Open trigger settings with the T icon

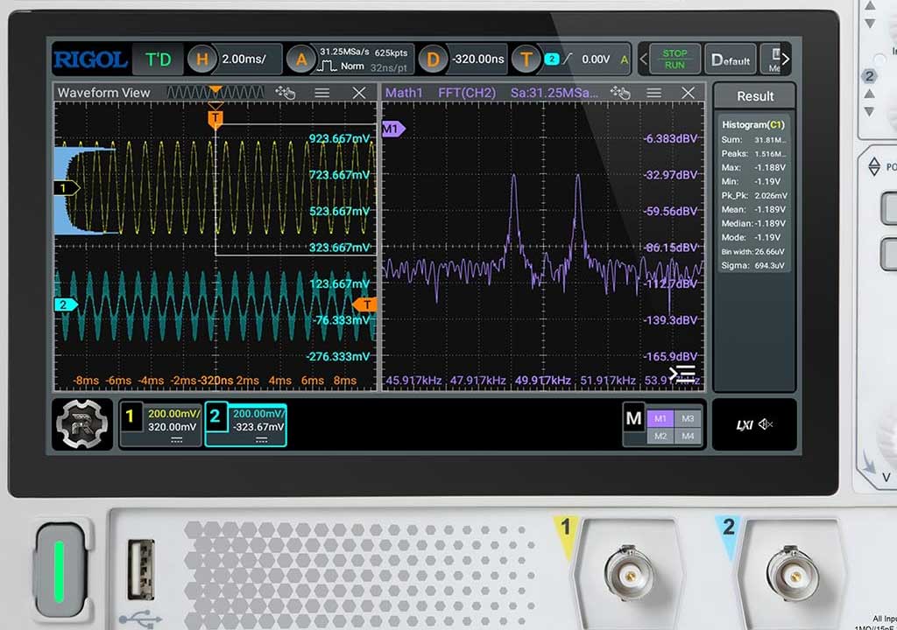click(526, 59)
